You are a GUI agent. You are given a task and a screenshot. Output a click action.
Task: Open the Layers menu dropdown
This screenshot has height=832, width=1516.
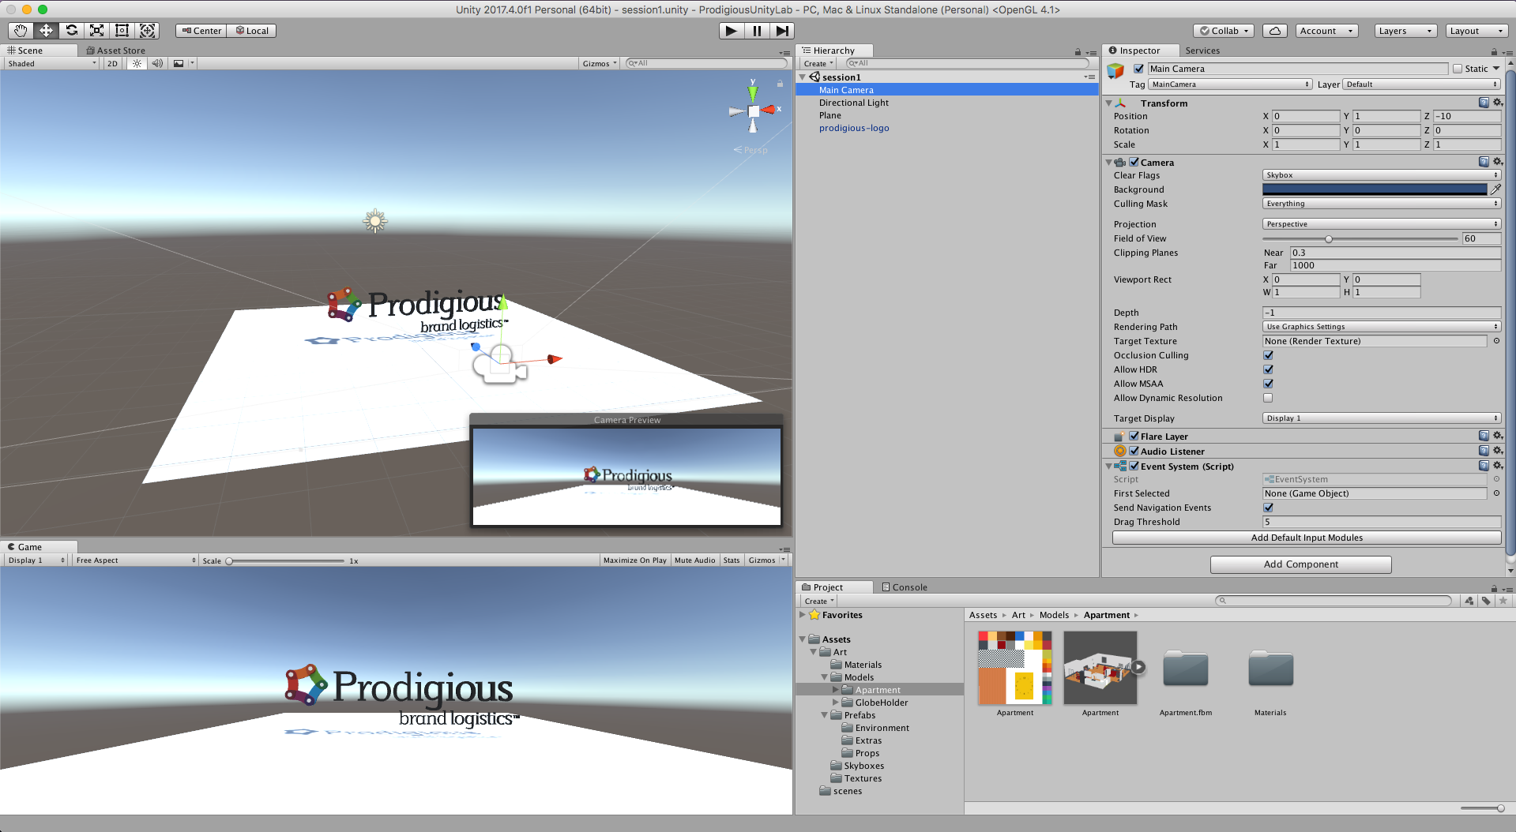tap(1405, 31)
